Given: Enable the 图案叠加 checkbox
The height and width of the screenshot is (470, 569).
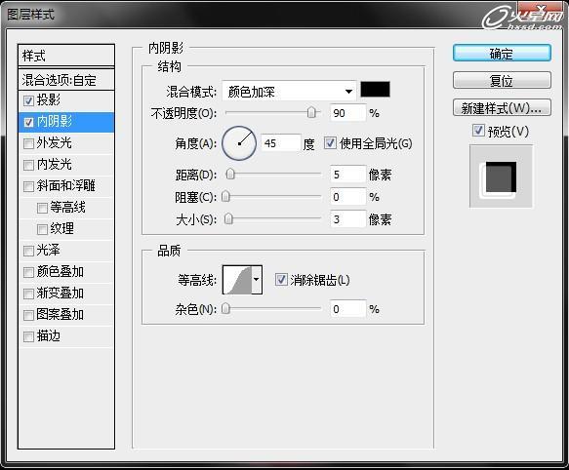Looking at the screenshot, I should (28, 315).
